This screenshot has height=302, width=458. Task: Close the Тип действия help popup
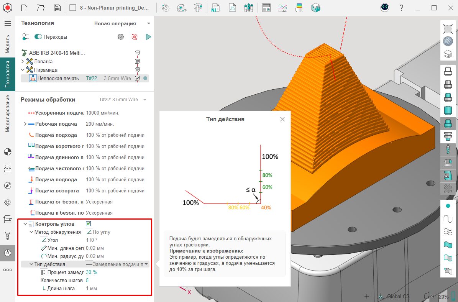coord(282,119)
